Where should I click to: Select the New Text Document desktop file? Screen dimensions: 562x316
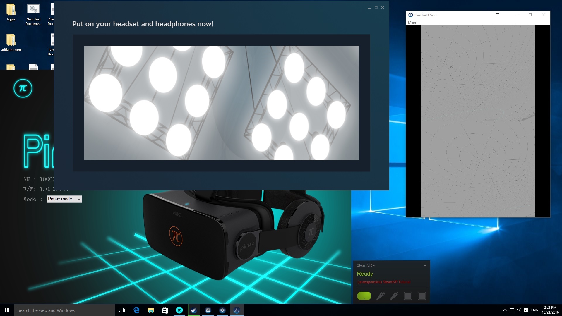tap(33, 15)
